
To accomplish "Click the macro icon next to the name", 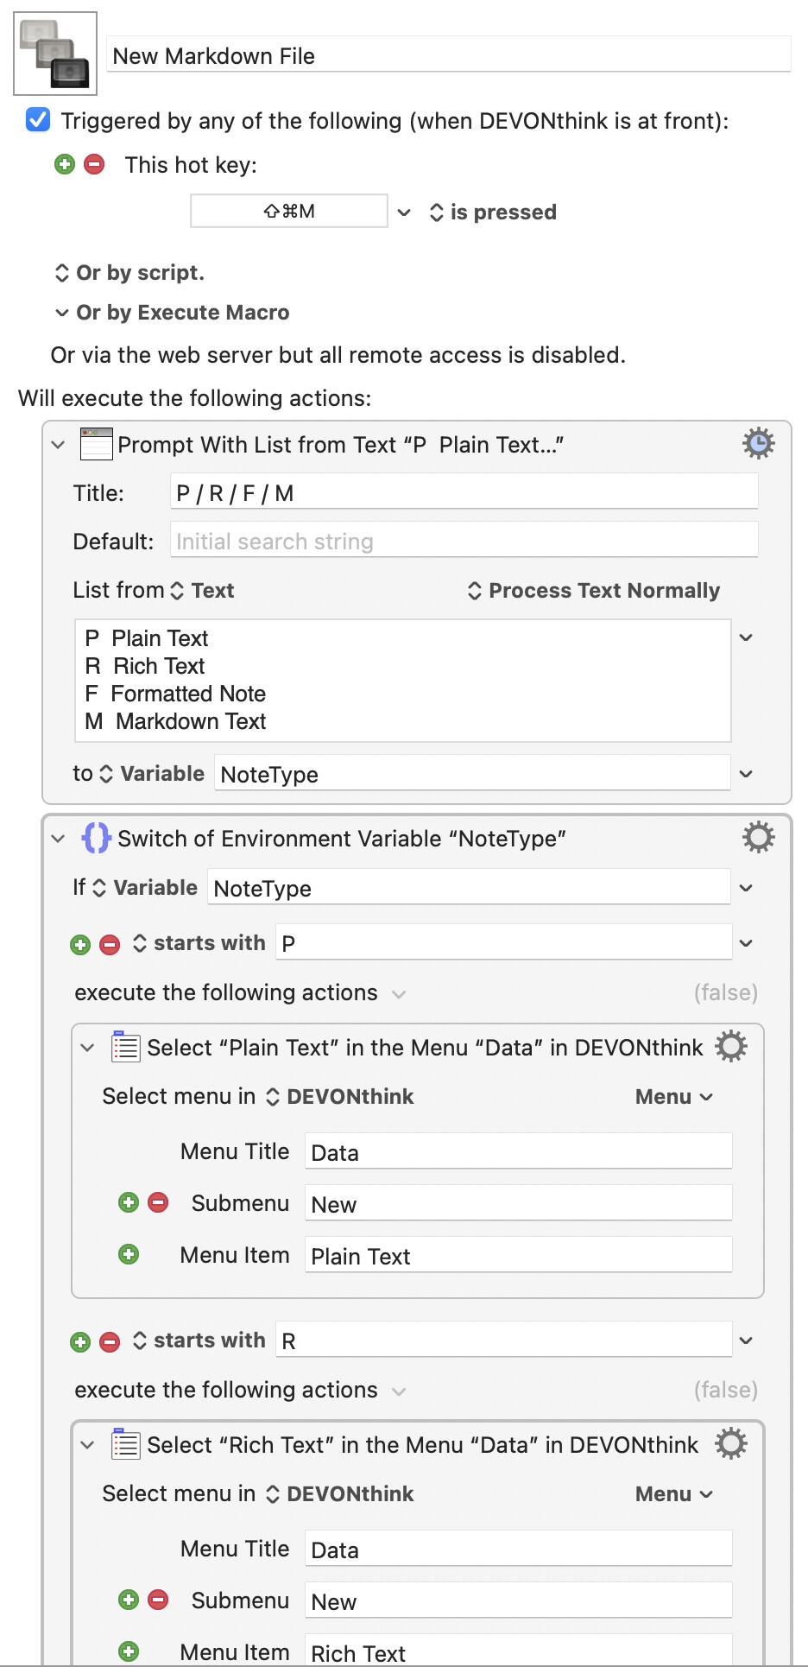I will click(55, 54).
